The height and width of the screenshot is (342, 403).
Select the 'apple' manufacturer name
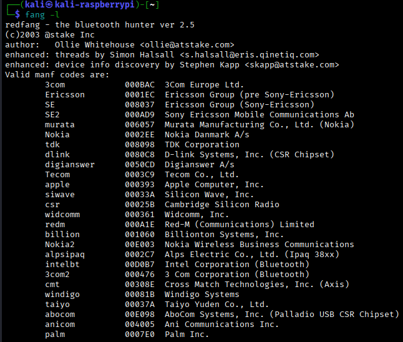(x=57, y=185)
